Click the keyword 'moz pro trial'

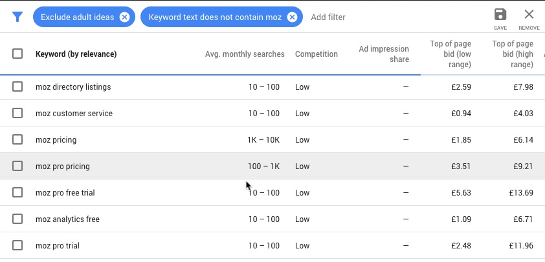pos(58,246)
